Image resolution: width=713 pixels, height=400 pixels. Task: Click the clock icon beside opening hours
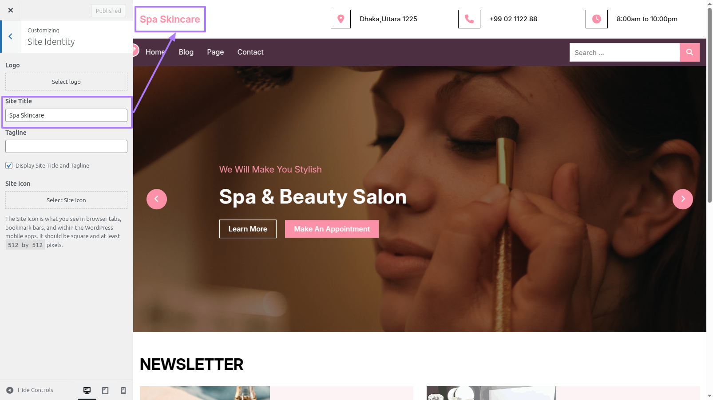596,19
